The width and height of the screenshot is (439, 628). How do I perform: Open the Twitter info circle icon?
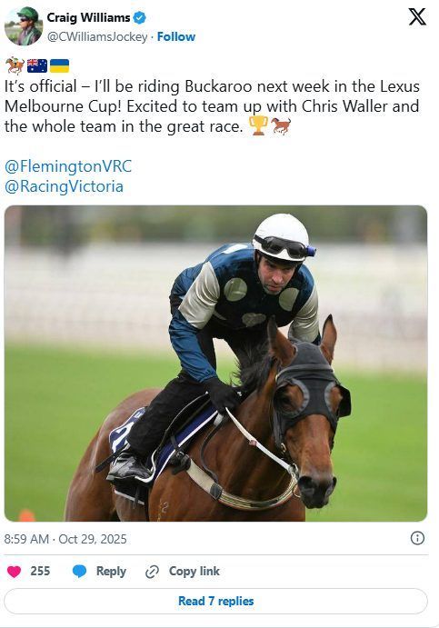(x=417, y=538)
